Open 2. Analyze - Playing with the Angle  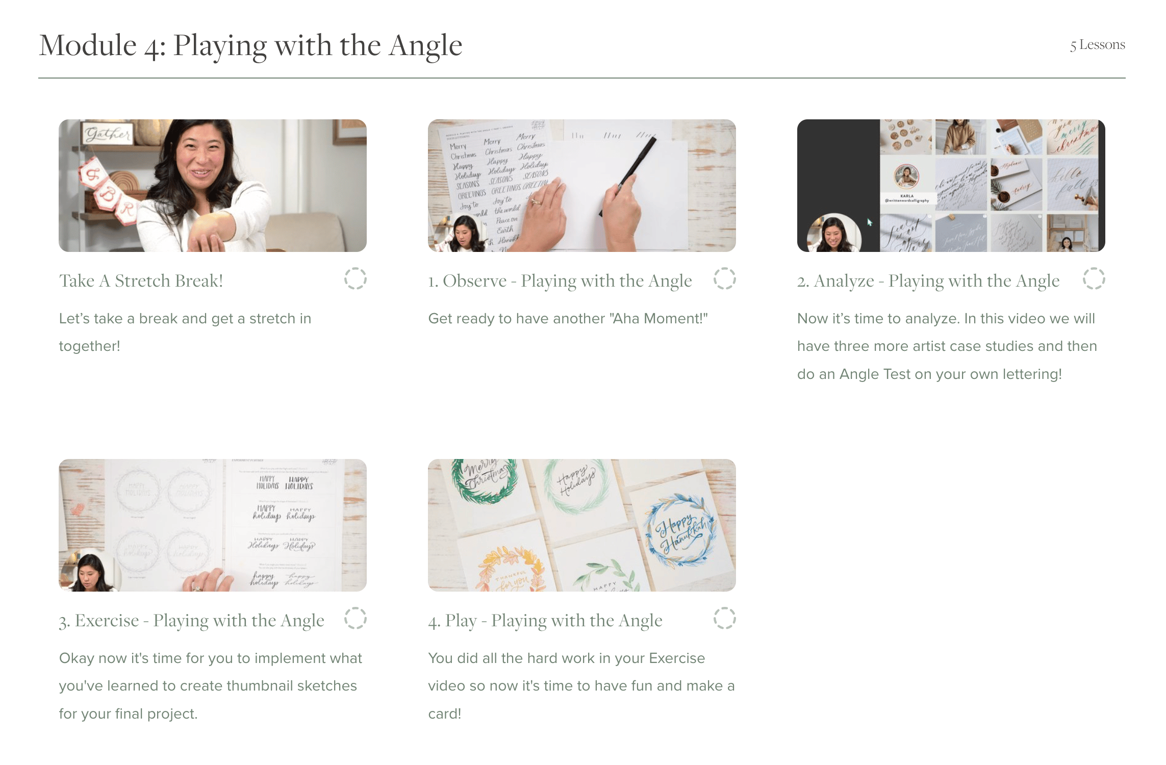pyautogui.click(x=928, y=280)
